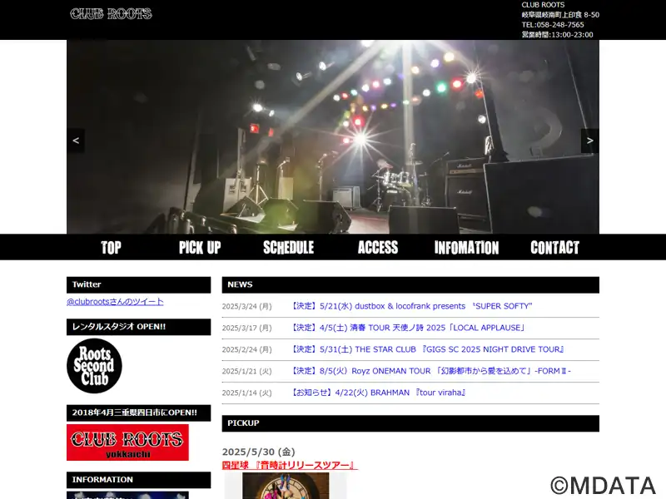Click the PICKUP section heading
The height and width of the screenshot is (499, 666).
point(410,423)
